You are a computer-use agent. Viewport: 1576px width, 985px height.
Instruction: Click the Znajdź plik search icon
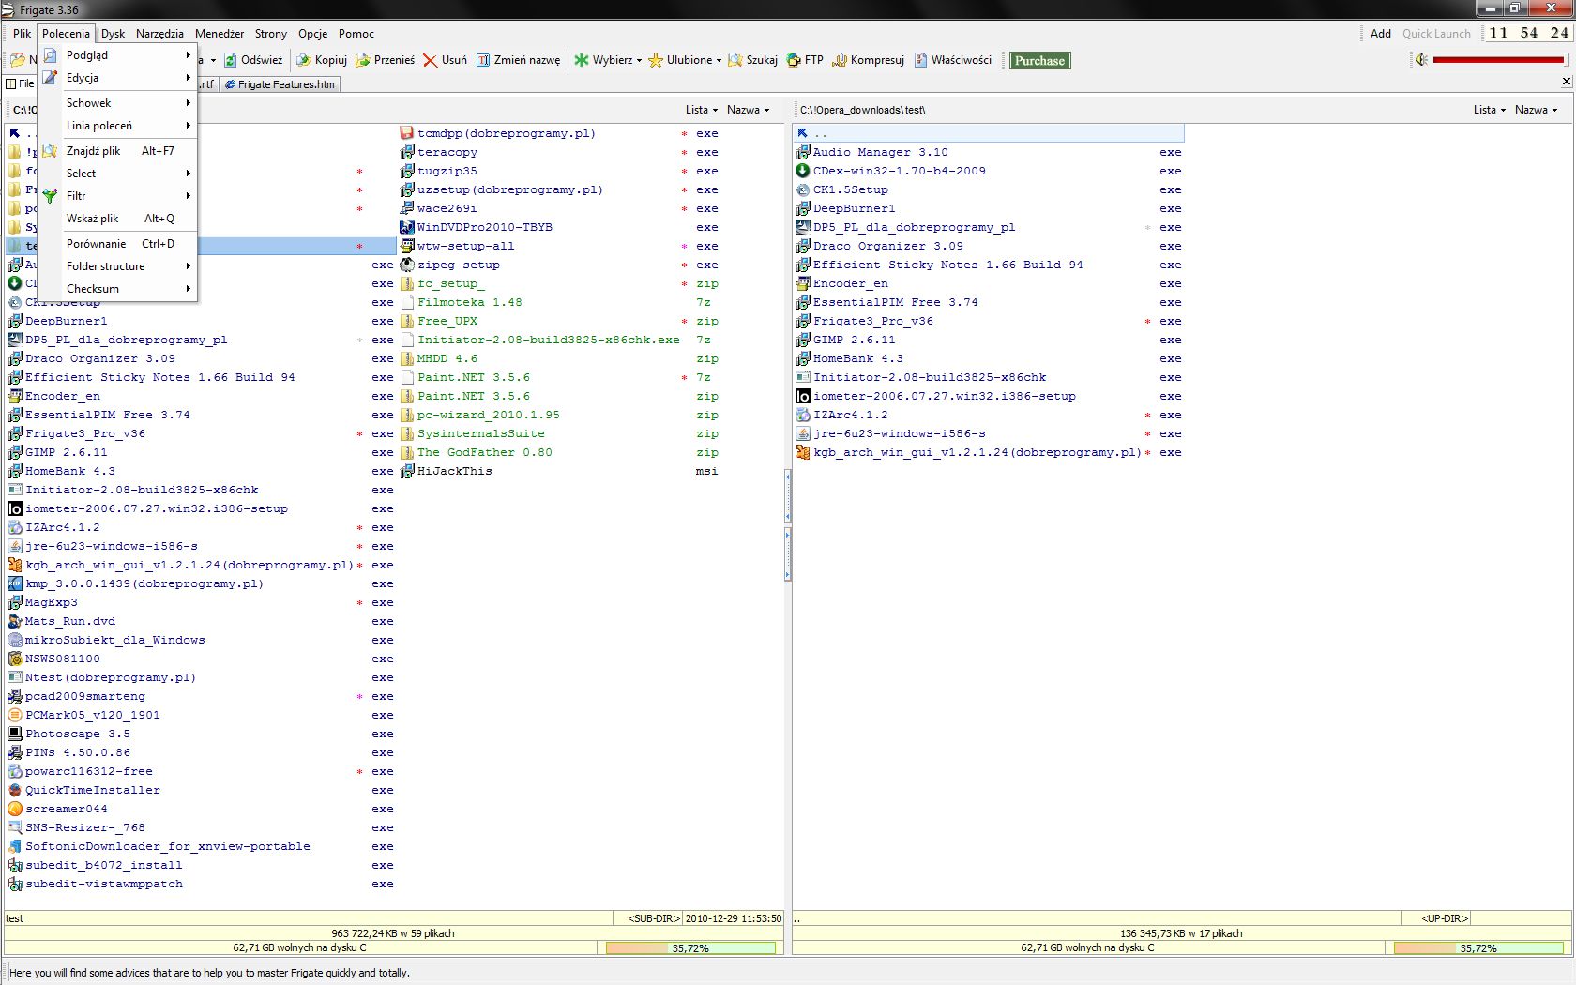coord(50,151)
